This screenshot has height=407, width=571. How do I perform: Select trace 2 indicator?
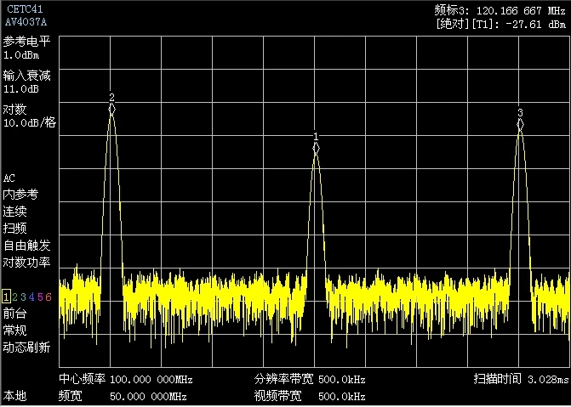point(15,297)
